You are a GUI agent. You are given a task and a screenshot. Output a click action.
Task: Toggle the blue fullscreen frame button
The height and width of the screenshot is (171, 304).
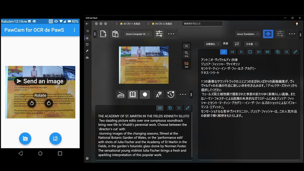click(268, 34)
